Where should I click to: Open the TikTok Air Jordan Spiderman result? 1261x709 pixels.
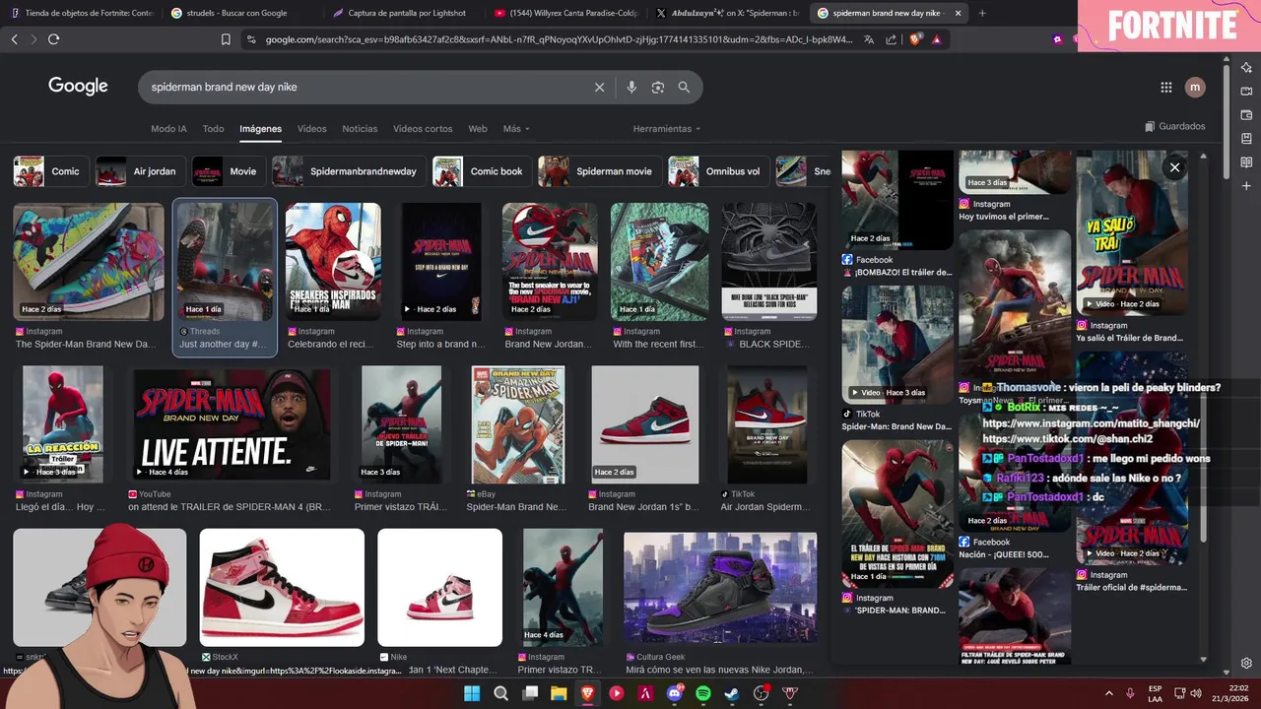coord(766,424)
